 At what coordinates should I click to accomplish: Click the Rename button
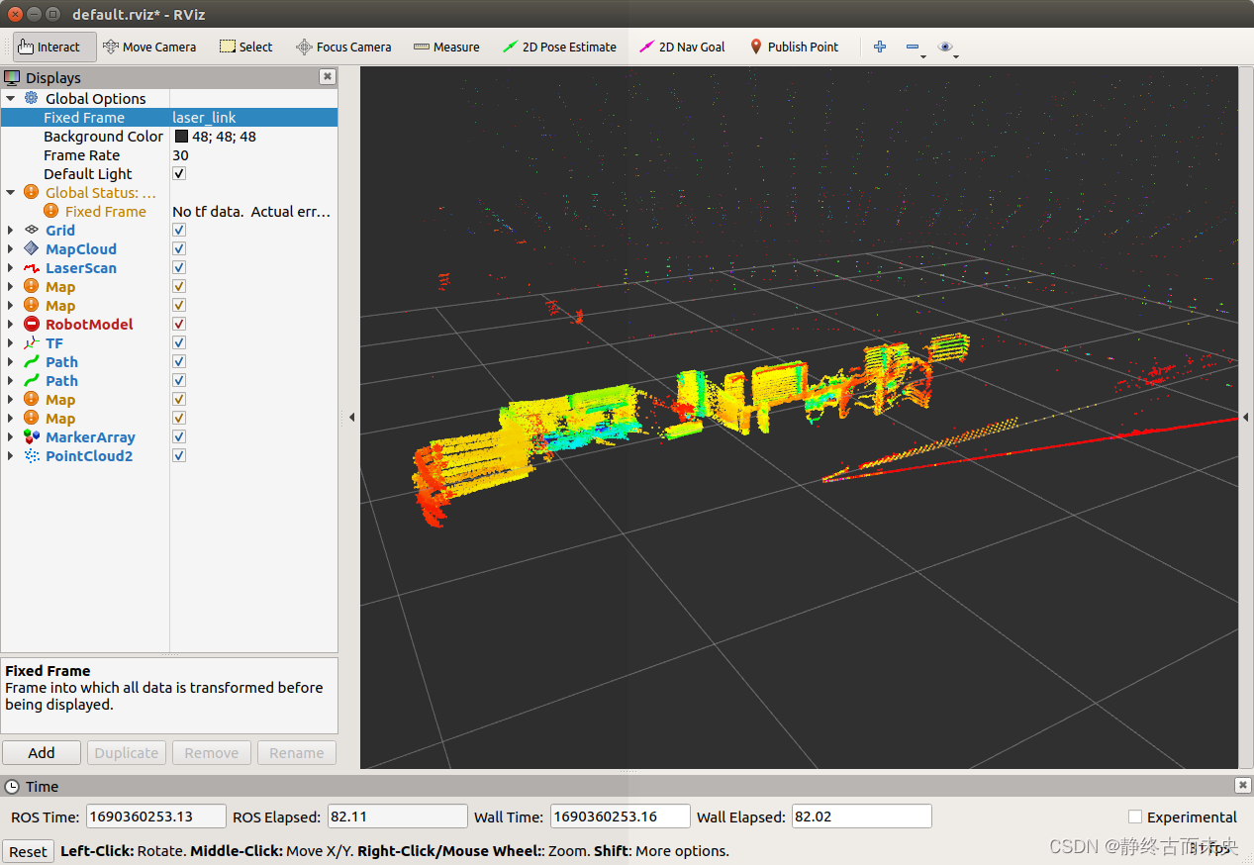(x=297, y=752)
